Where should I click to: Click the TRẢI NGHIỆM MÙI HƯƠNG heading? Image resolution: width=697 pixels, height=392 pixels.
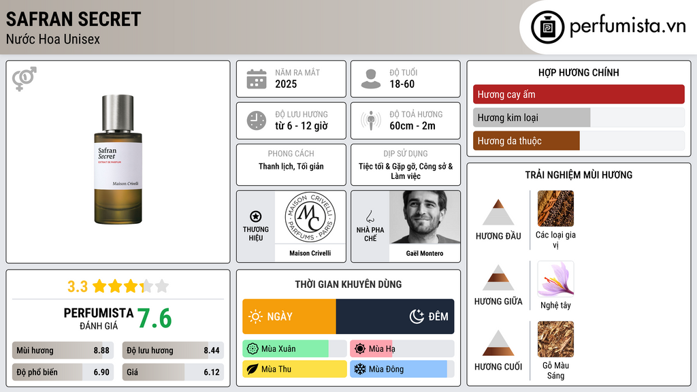[579, 175]
